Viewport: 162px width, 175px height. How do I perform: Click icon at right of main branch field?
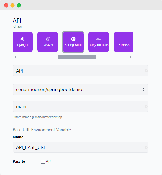(146, 106)
